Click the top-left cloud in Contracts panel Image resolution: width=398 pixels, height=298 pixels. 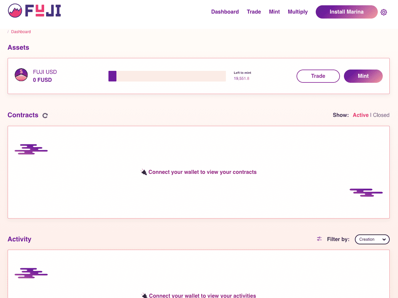[x=31, y=149]
